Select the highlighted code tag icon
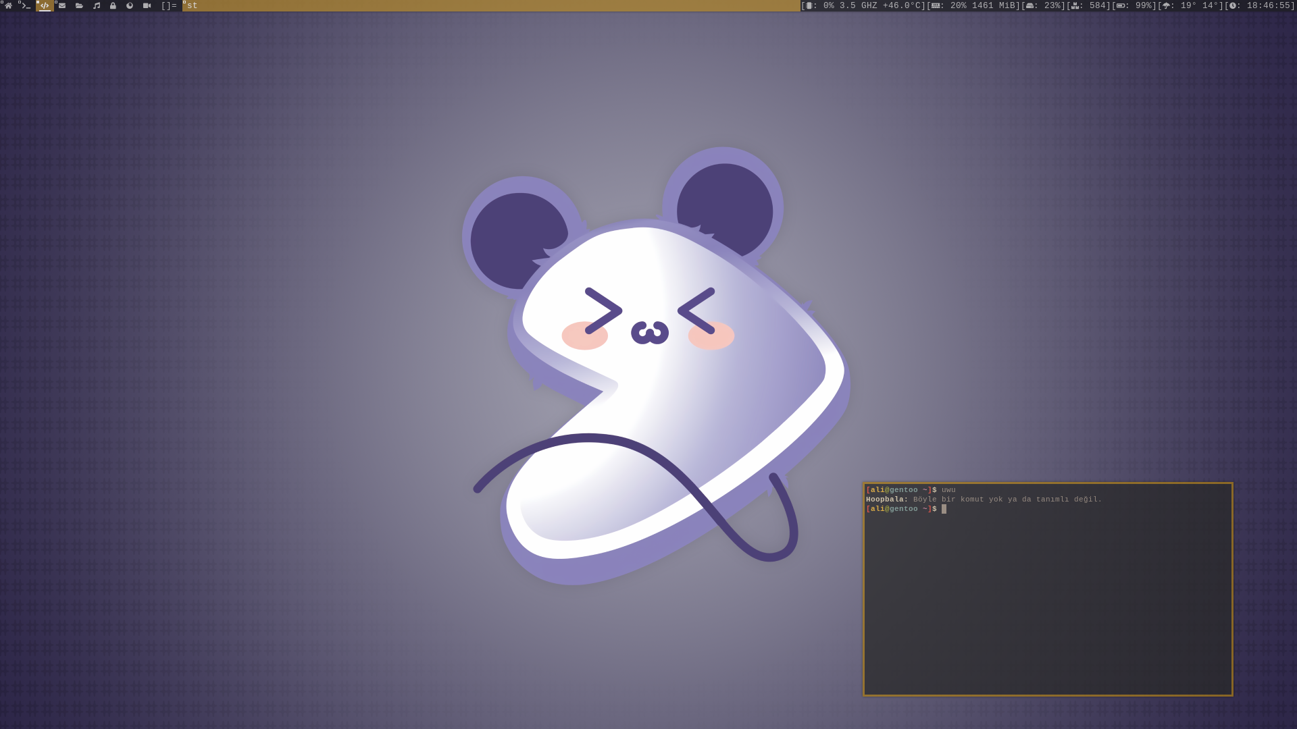 [x=45, y=5]
